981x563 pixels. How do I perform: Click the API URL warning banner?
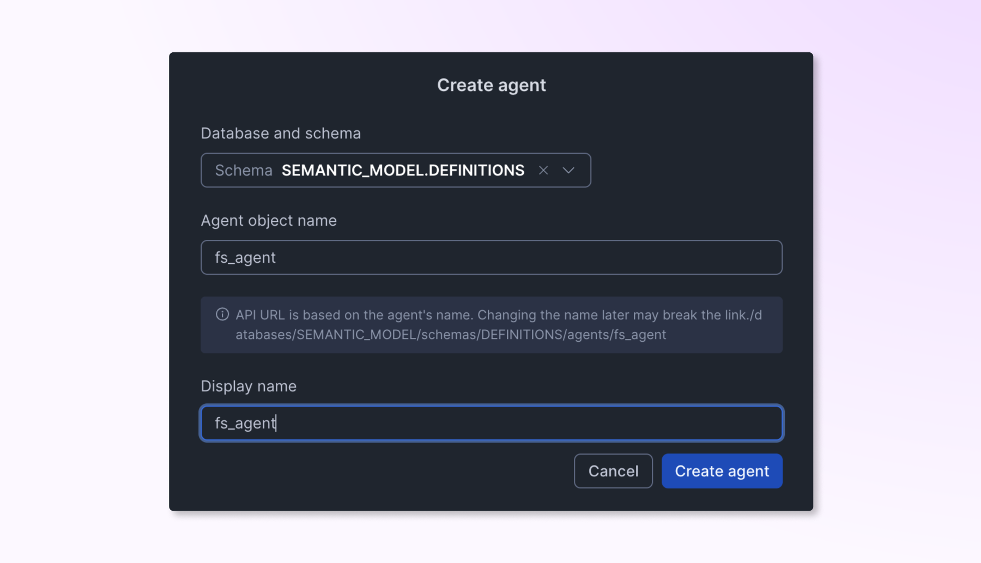tap(491, 324)
